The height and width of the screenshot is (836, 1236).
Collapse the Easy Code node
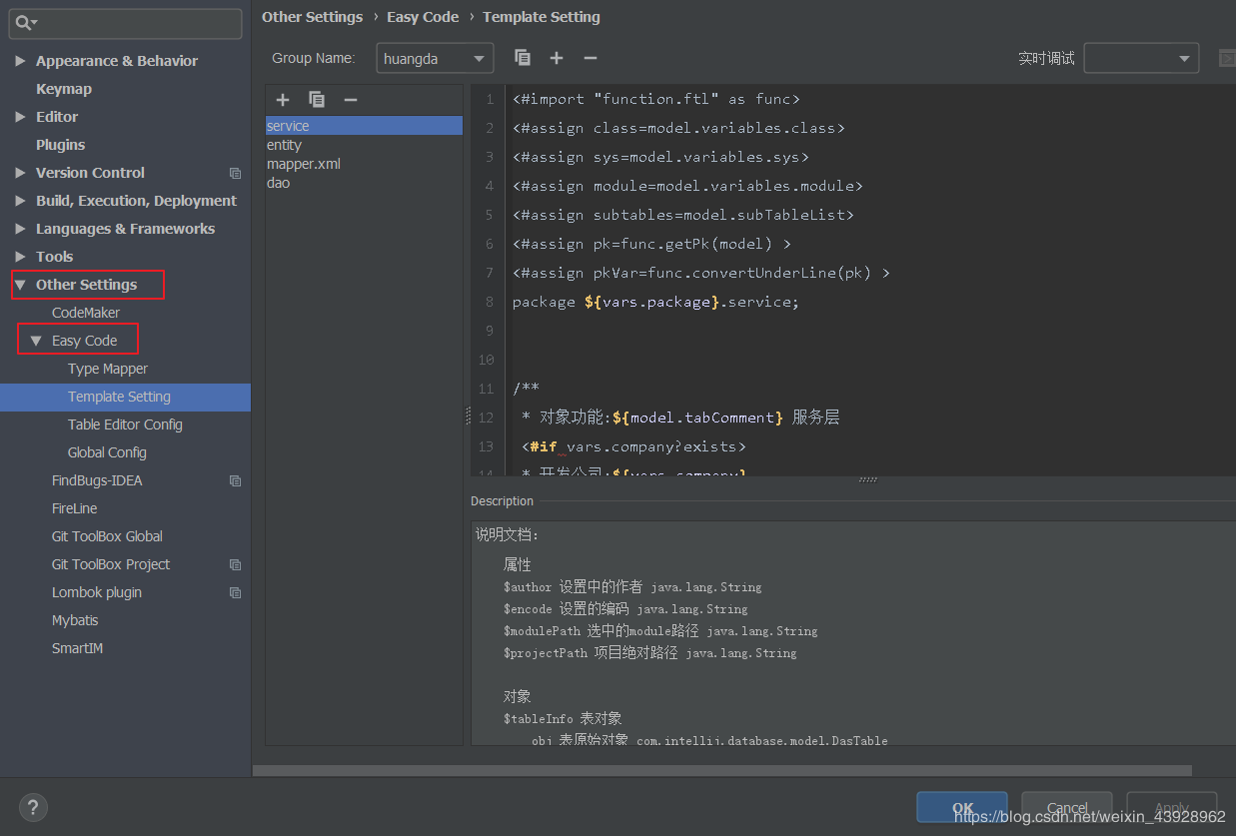(x=36, y=341)
